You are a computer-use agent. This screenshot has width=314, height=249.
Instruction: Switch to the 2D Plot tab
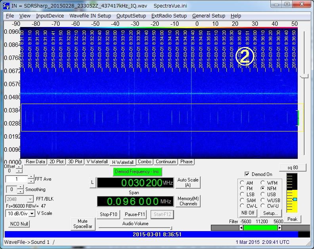tap(56, 162)
